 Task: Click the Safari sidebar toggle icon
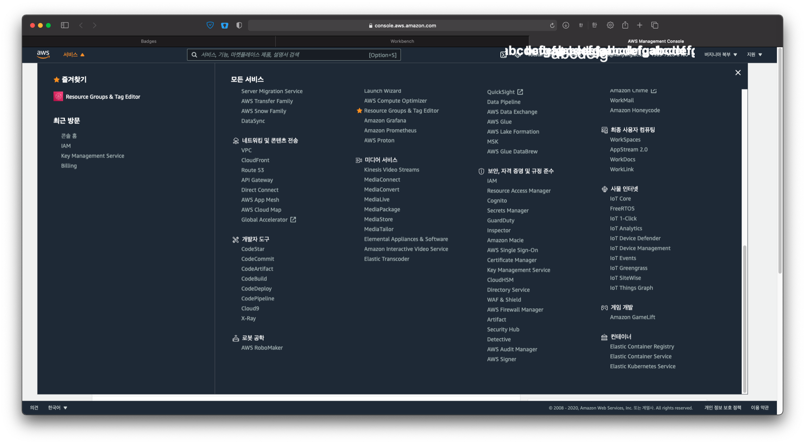point(65,25)
